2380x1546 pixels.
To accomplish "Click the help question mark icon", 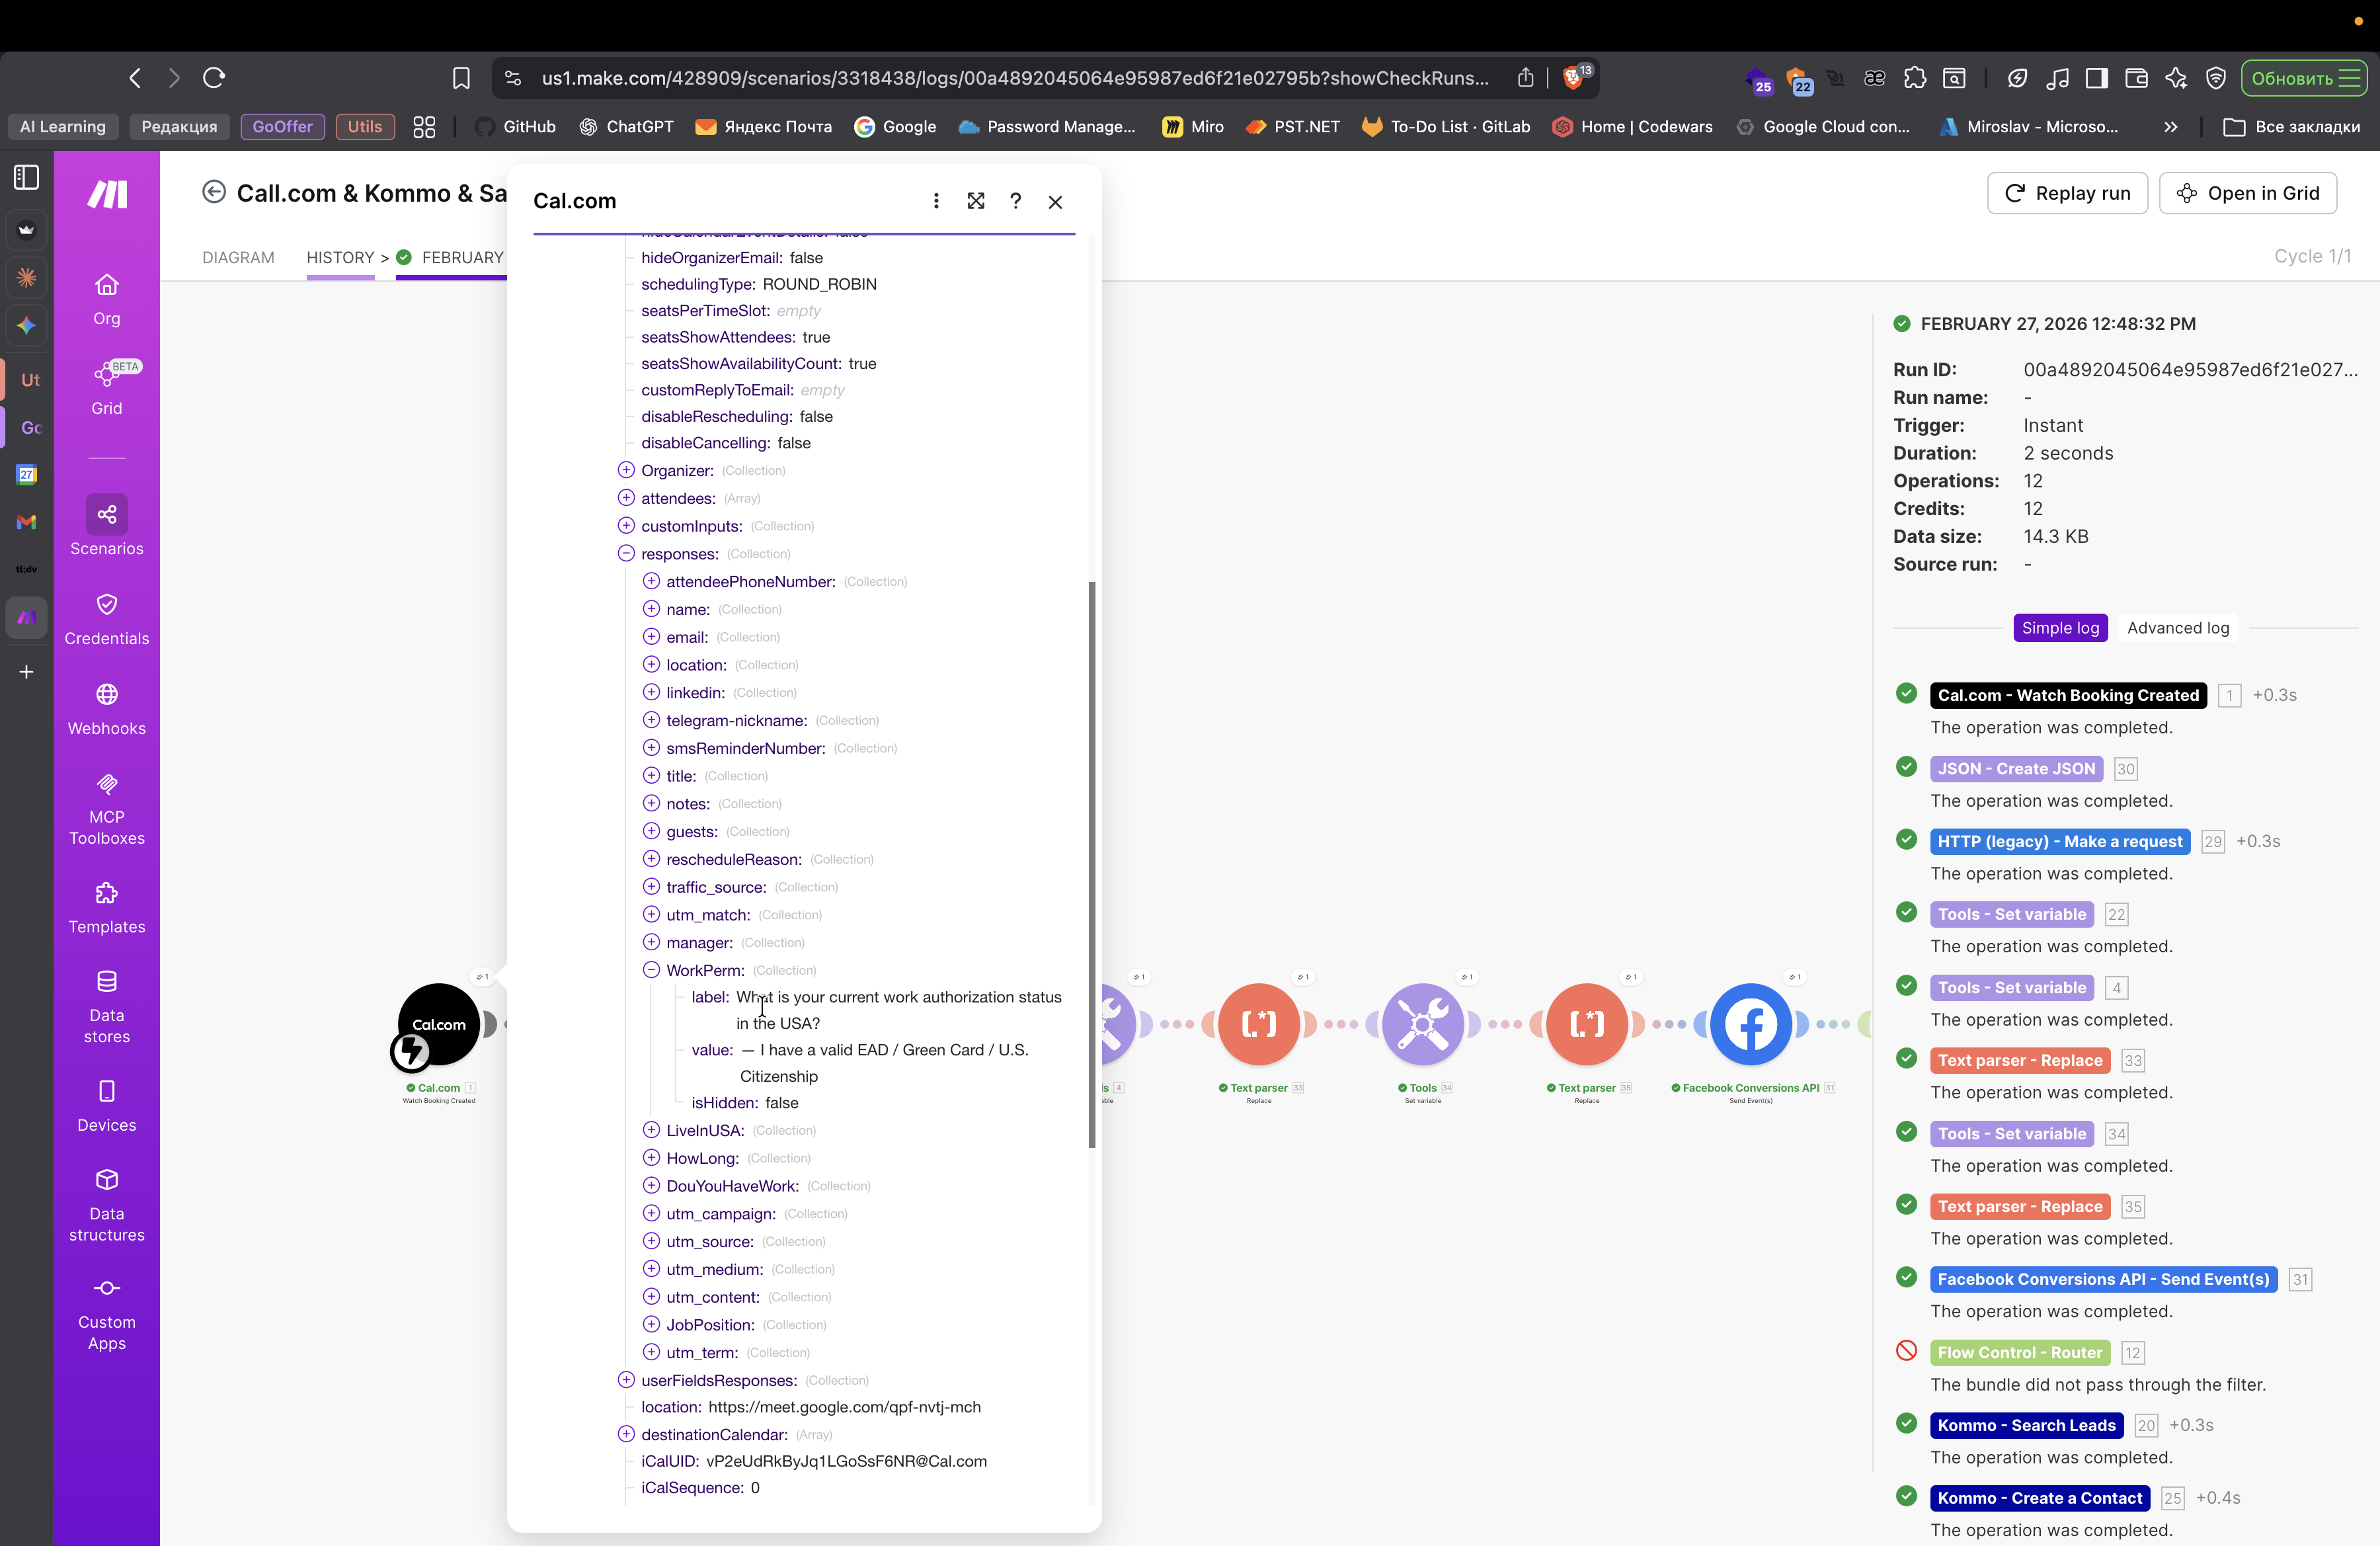I will pos(1015,201).
